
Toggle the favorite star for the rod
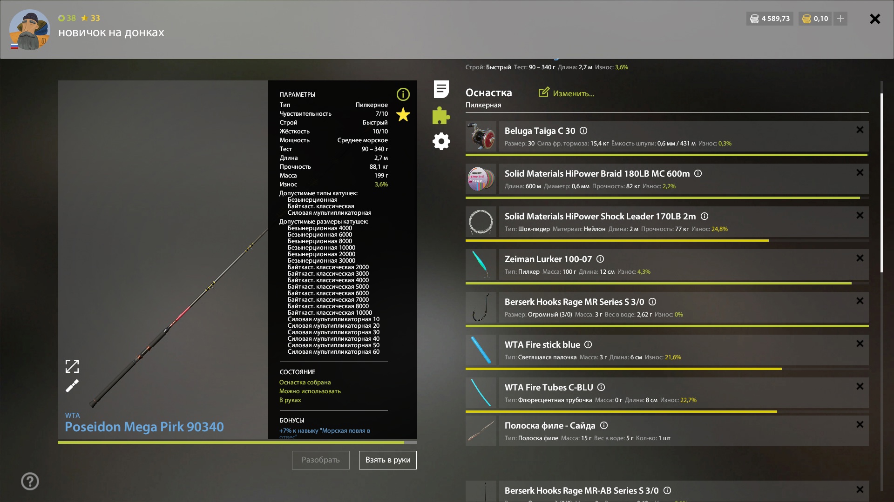tap(403, 114)
